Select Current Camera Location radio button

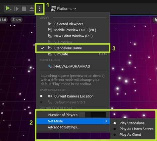click(x=41, y=96)
